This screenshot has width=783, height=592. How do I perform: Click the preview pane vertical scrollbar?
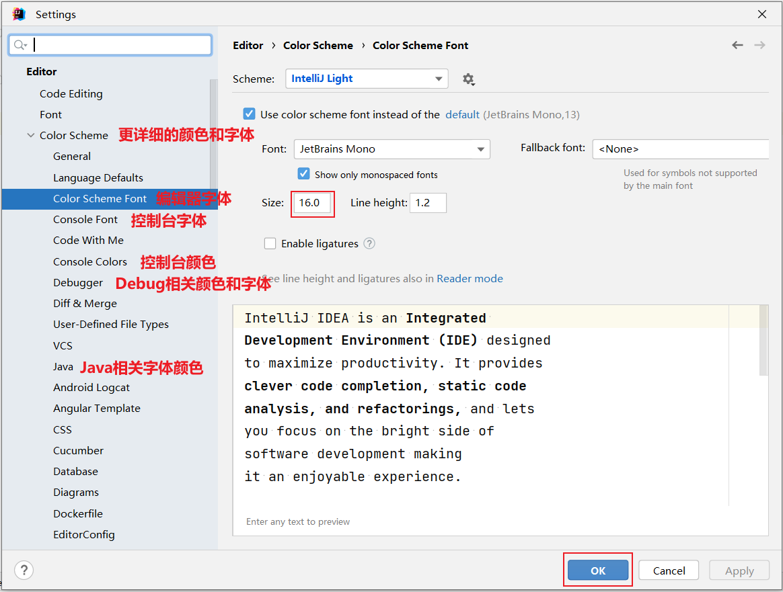pos(763,340)
